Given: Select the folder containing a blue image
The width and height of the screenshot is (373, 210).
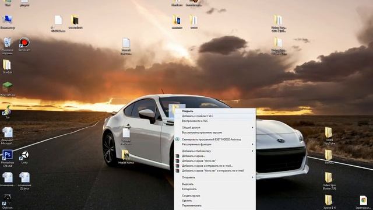Looking at the screenshot, I should pos(177,20).
